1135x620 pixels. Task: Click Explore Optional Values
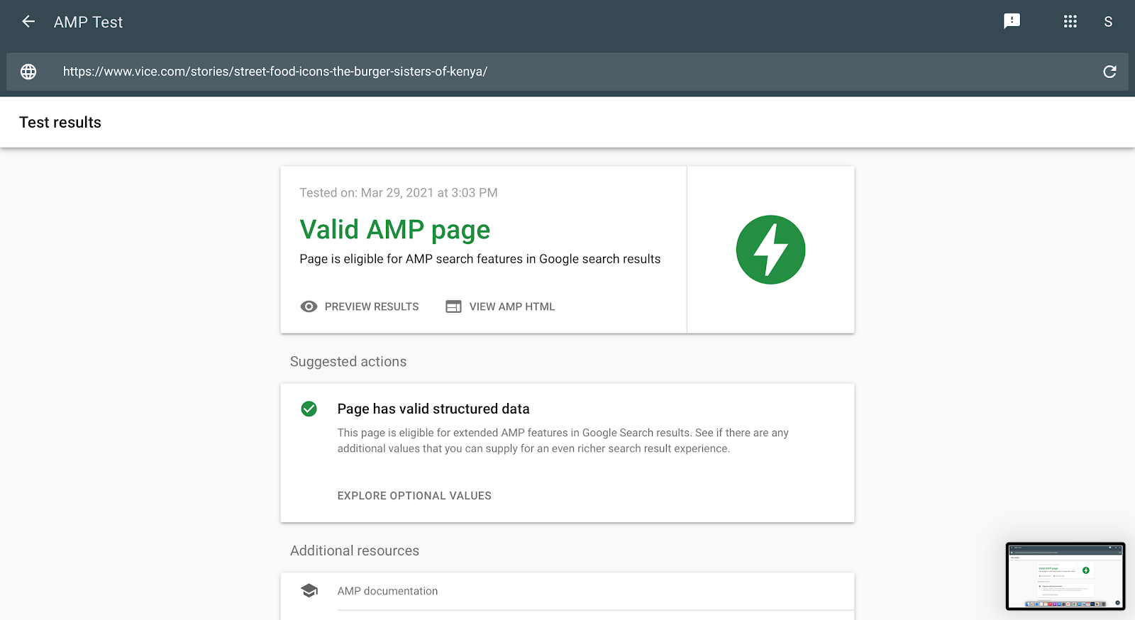point(414,496)
